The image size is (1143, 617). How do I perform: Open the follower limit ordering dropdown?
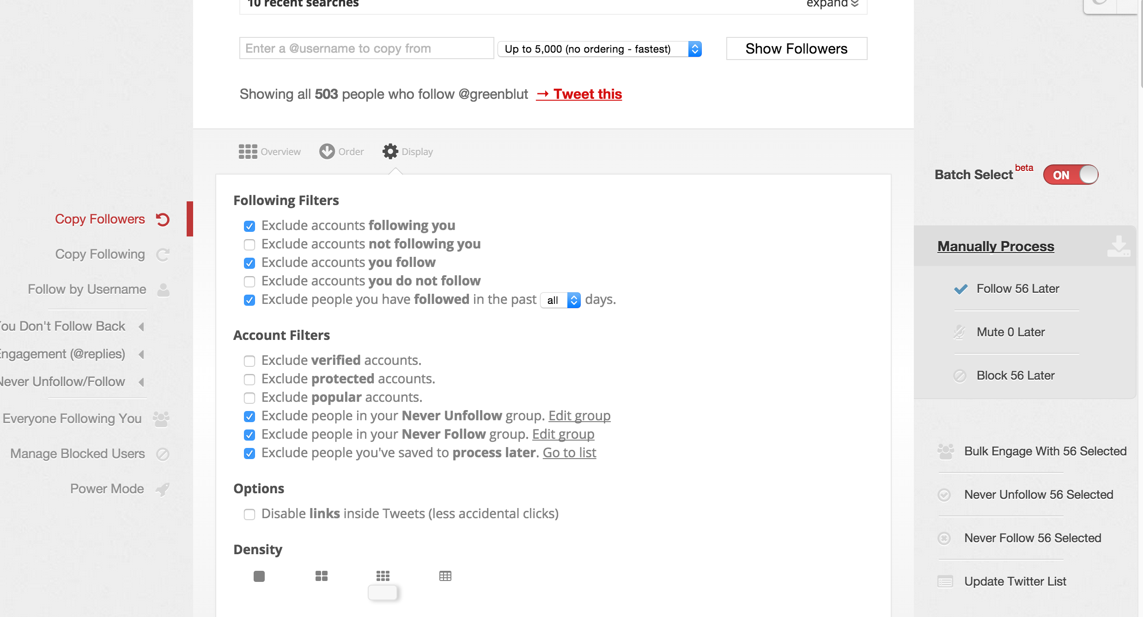point(600,49)
